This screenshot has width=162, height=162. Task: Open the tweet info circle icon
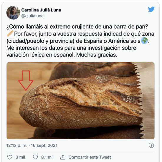pyautogui.click(x=151, y=146)
